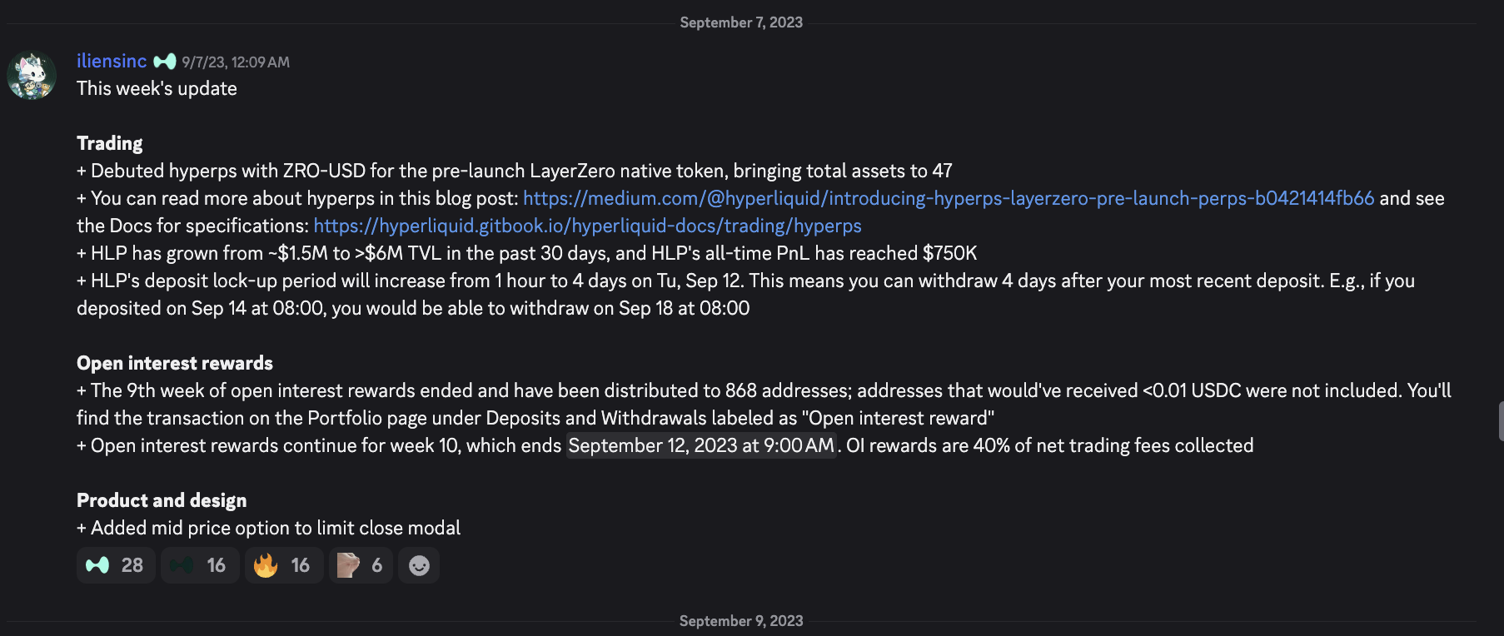Image resolution: width=1504 pixels, height=636 pixels.
Task: Click the iliensinc username
Action: pyautogui.click(x=112, y=62)
